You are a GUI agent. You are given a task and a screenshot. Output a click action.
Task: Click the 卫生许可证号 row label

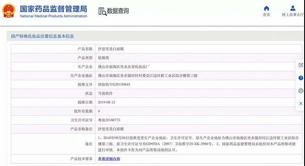click(x=81, y=120)
